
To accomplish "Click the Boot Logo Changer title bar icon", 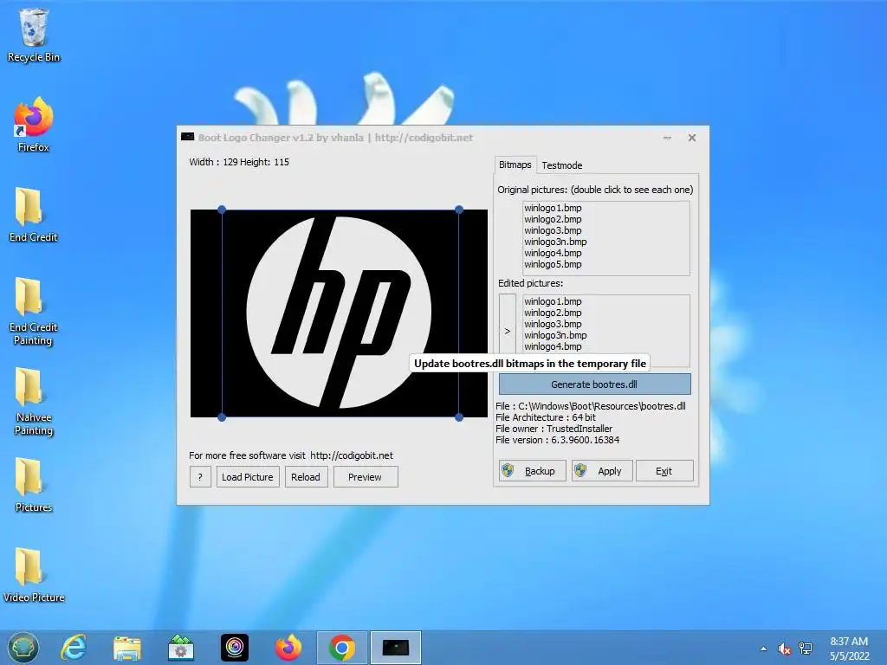I will click(187, 137).
